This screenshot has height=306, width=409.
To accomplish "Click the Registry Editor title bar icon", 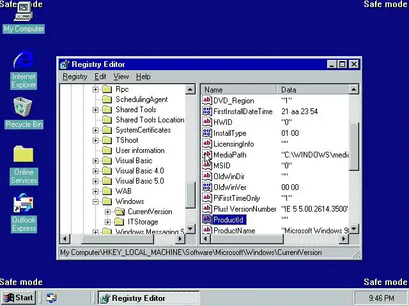I will pos(65,64).
